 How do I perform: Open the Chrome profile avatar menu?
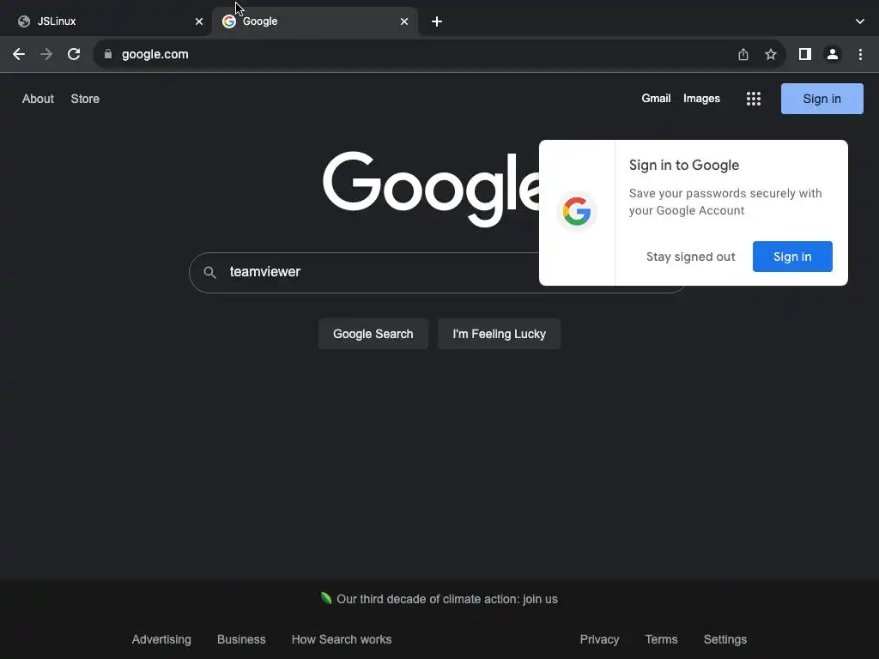pyautogui.click(x=833, y=54)
